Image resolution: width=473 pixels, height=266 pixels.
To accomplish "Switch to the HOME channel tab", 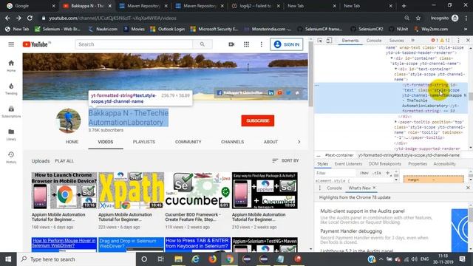I will (72, 142).
